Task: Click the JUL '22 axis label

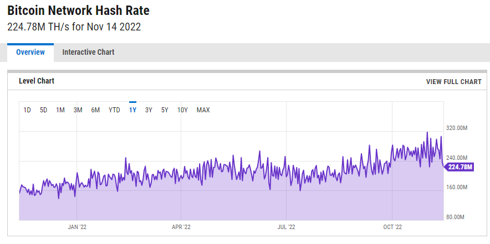Action: [x=287, y=227]
